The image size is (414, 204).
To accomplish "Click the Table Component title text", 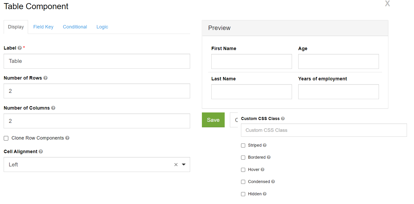I will point(36,6).
